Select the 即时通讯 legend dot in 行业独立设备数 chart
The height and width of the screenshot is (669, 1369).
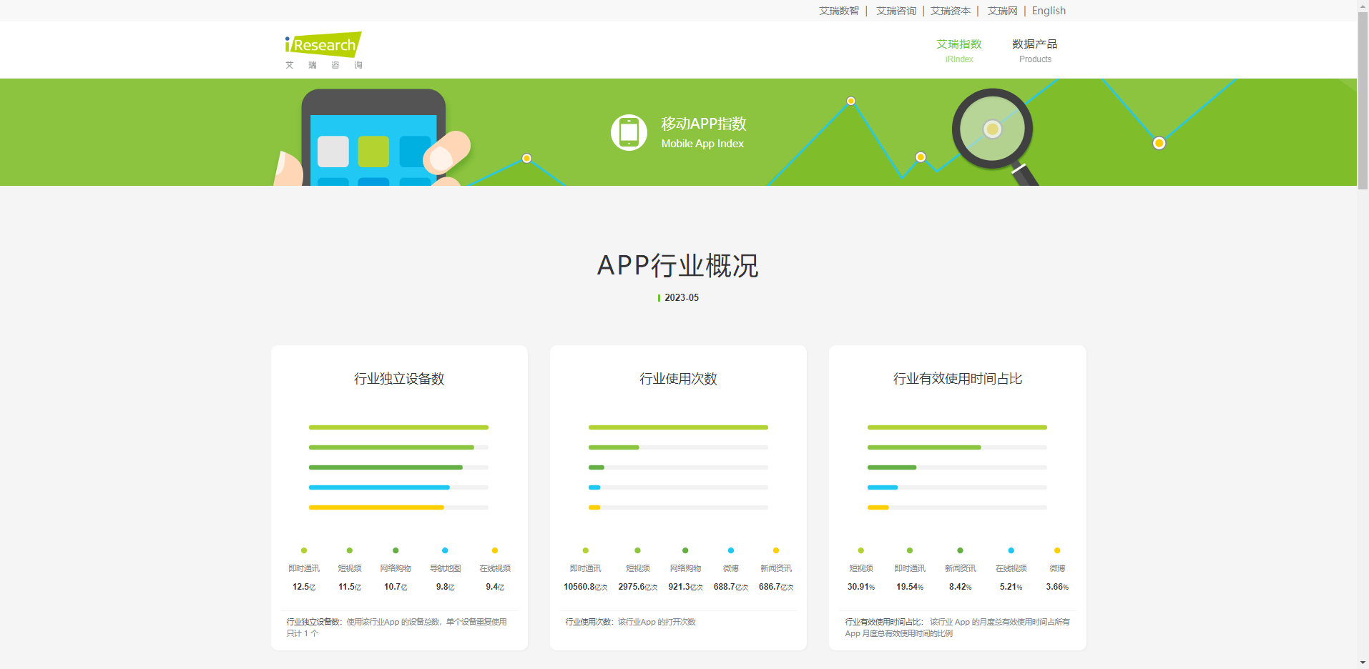click(304, 550)
